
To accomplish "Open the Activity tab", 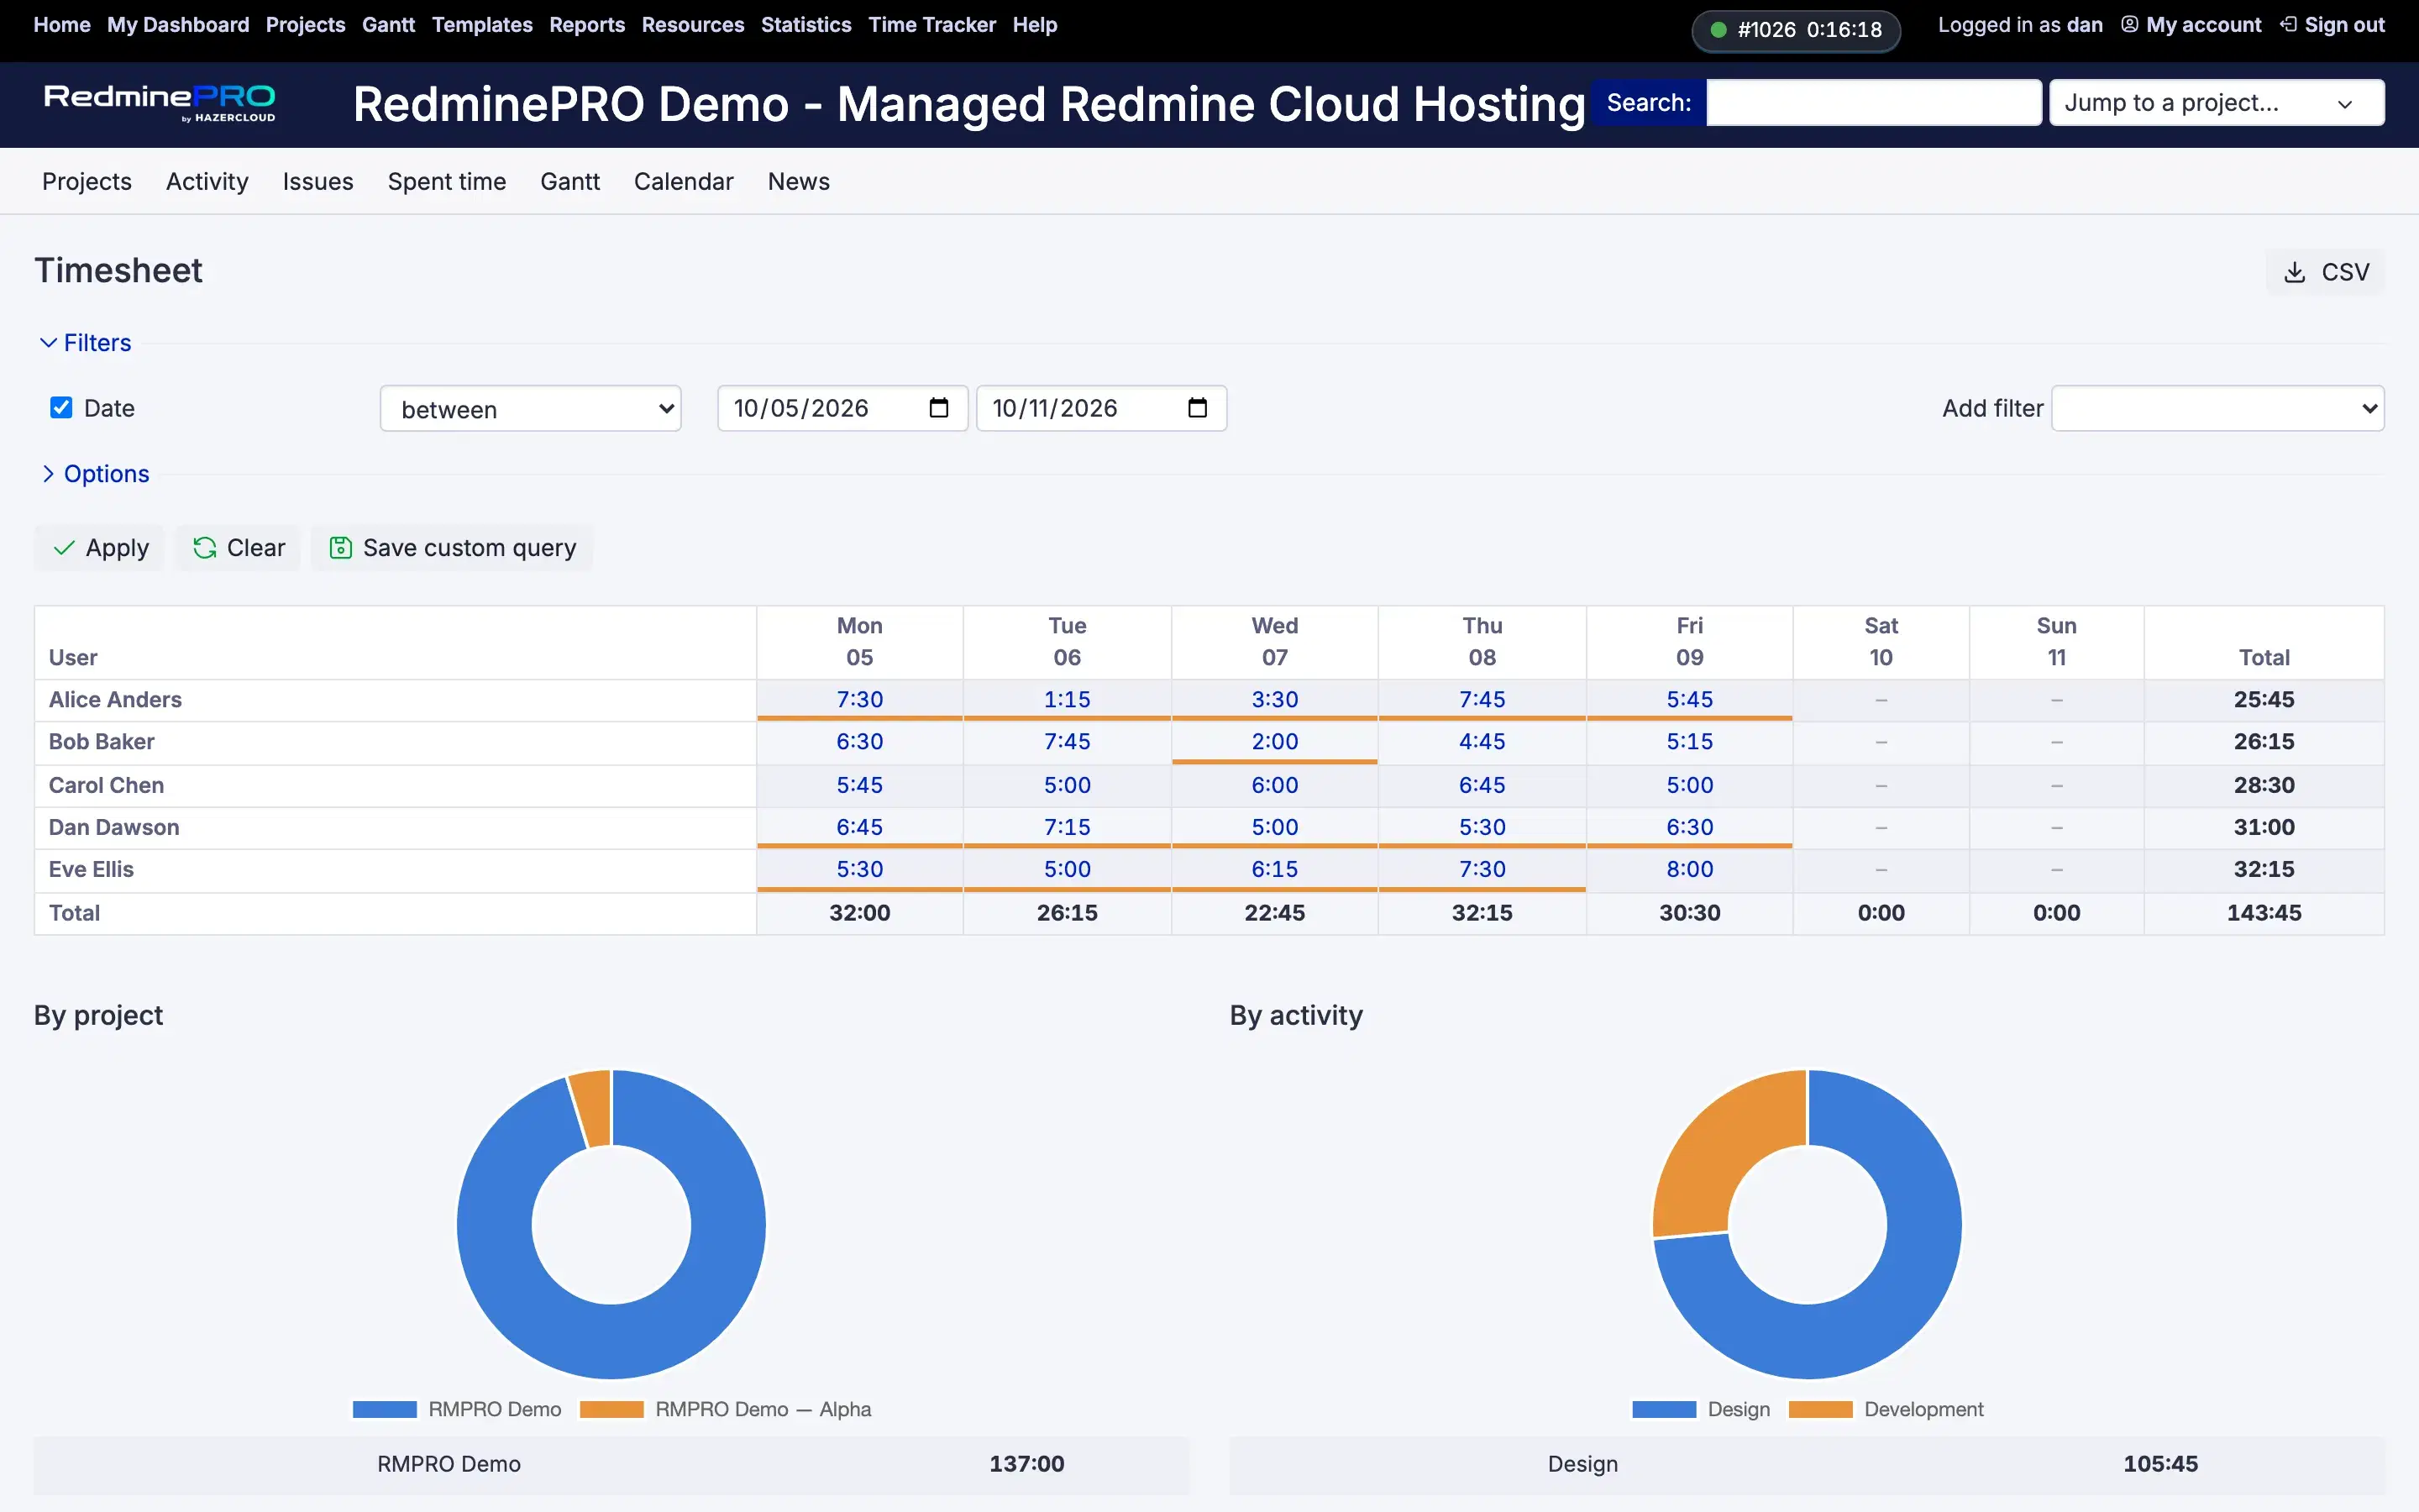I will click(x=207, y=181).
